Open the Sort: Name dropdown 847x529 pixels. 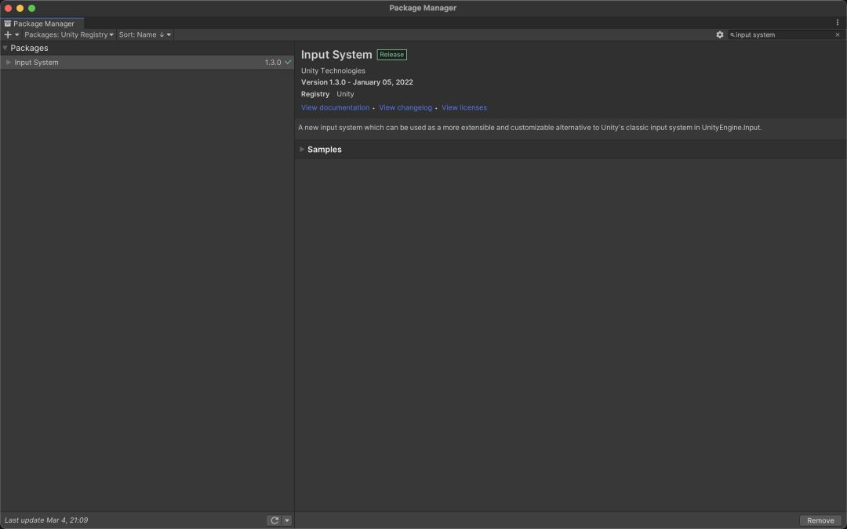(x=145, y=34)
